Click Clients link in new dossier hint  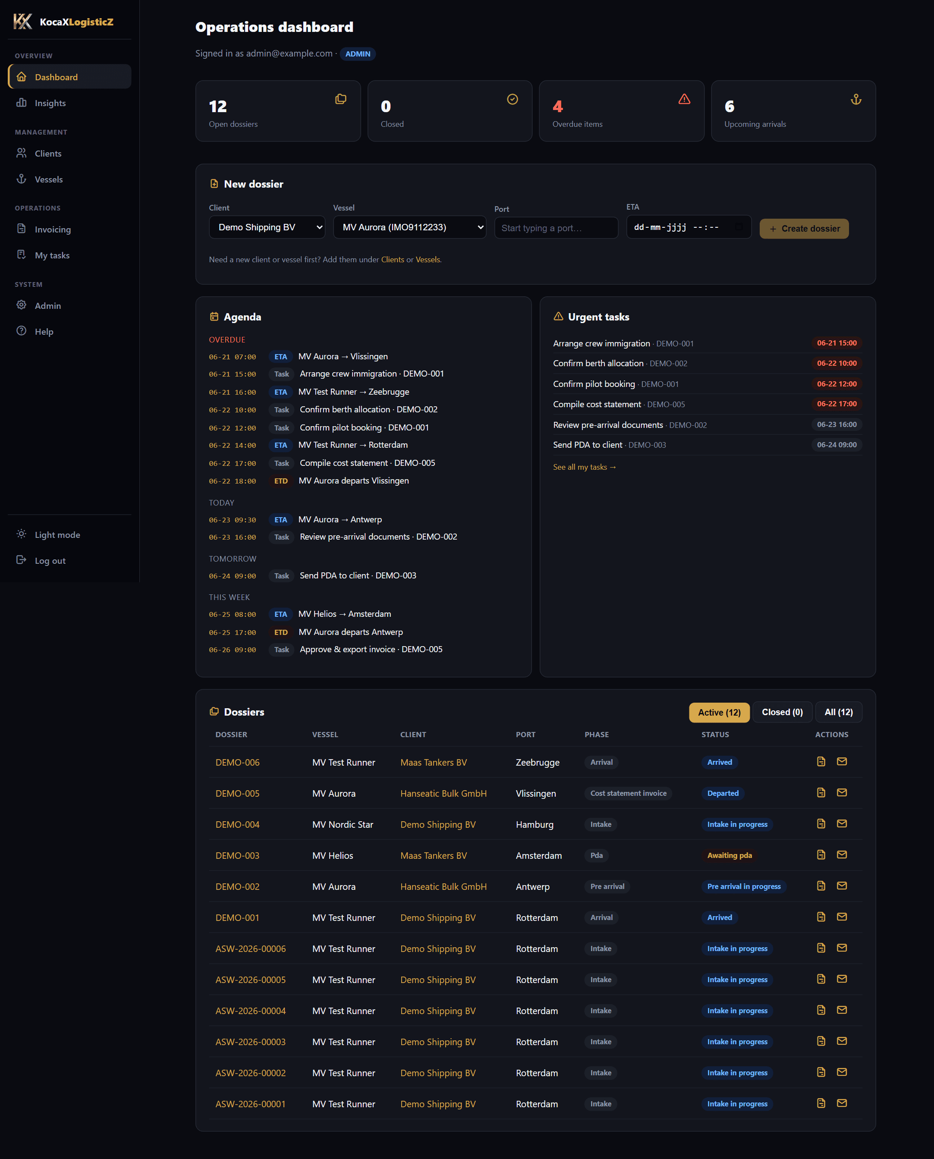[392, 259]
